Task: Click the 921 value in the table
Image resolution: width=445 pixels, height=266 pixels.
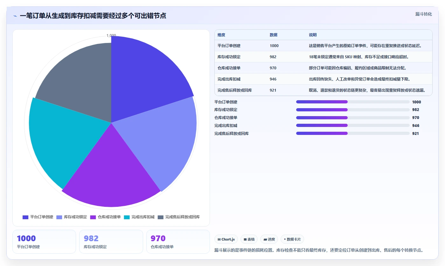Action: (273, 90)
